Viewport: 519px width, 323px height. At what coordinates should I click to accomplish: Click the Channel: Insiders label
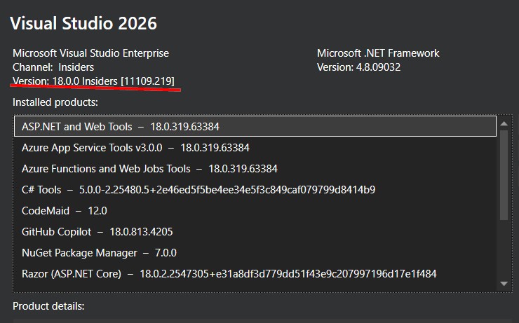pos(53,67)
